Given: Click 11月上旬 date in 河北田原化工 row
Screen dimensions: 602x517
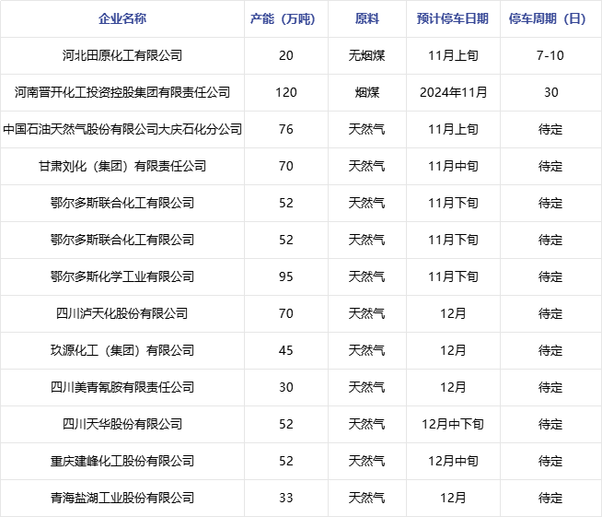Looking at the screenshot, I should pyautogui.click(x=453, y=55).
